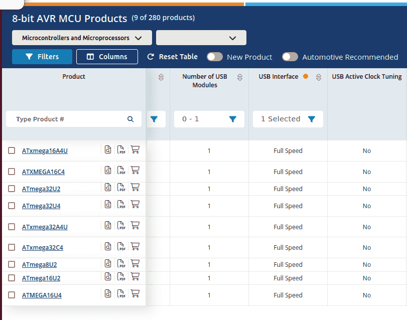The image size is (407, 320).
Task: Click Product column header
Action: pyautogui.click(x=74, y=77)
